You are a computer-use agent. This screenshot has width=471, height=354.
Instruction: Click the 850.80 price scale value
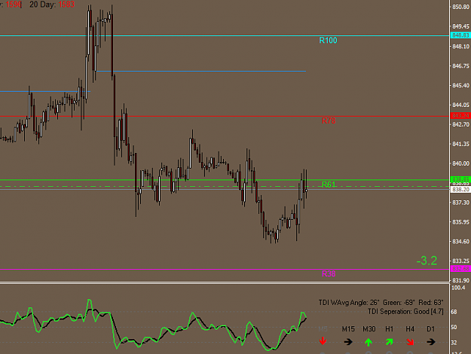point(460,7)
